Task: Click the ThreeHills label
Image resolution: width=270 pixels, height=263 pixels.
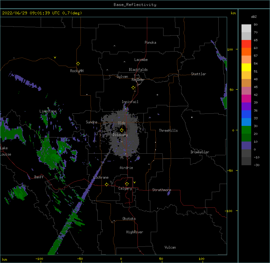Action: tap(168, 131)
